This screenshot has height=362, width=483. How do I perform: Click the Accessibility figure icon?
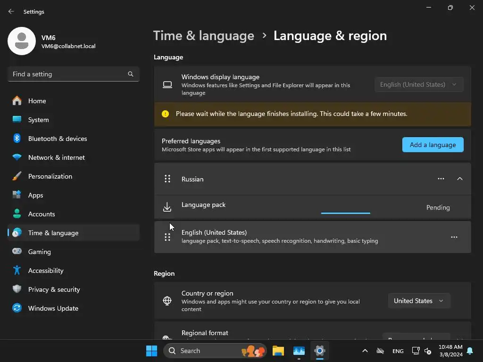pos(17,270)
